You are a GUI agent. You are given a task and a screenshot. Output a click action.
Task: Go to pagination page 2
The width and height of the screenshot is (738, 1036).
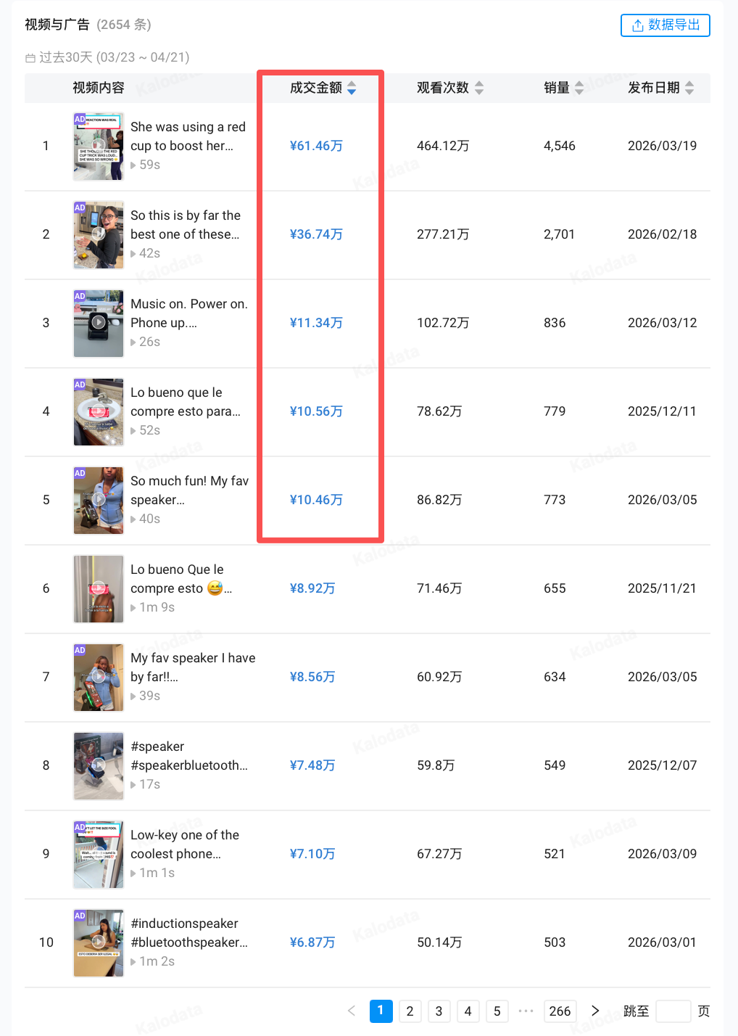pyautogui.click(x=410, y=1011)
